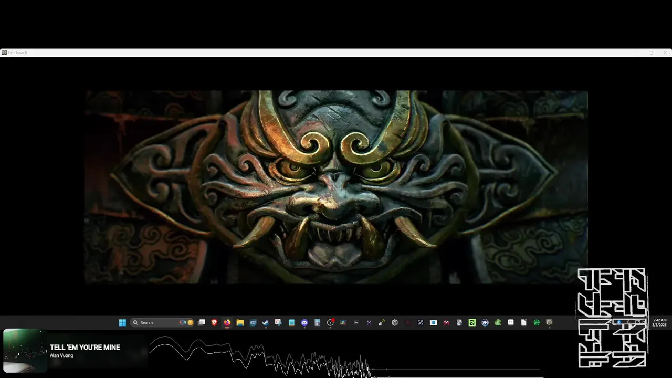
Task: Maximize the For Honor window
Action: point(652,52)
